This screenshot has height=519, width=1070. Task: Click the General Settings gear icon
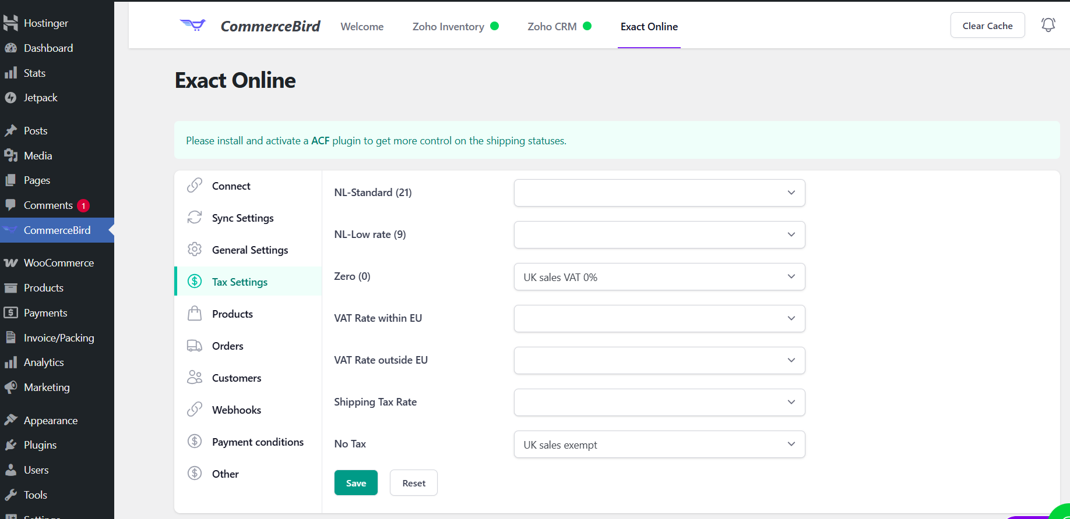[x=195, y=250]
